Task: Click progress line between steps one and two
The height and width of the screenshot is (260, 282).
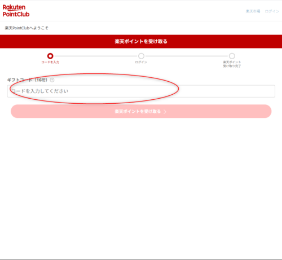Action: click(96, 56)
